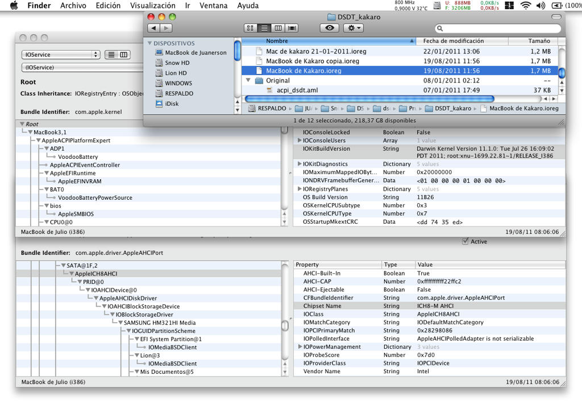This screenshot has width=582, height=408.
Task: Toggle Finder toolbar pill button
Action: point(556,17)
